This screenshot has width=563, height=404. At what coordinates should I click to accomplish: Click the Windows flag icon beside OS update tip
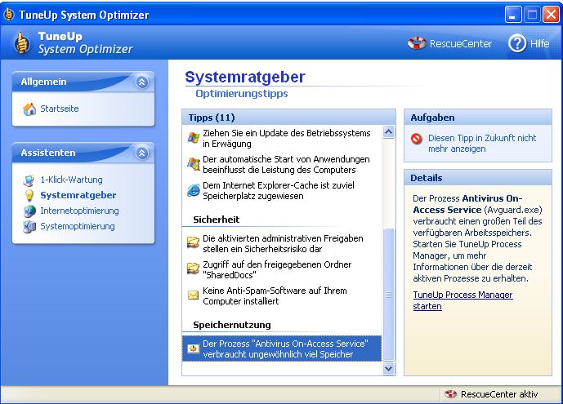click(193, 138)
